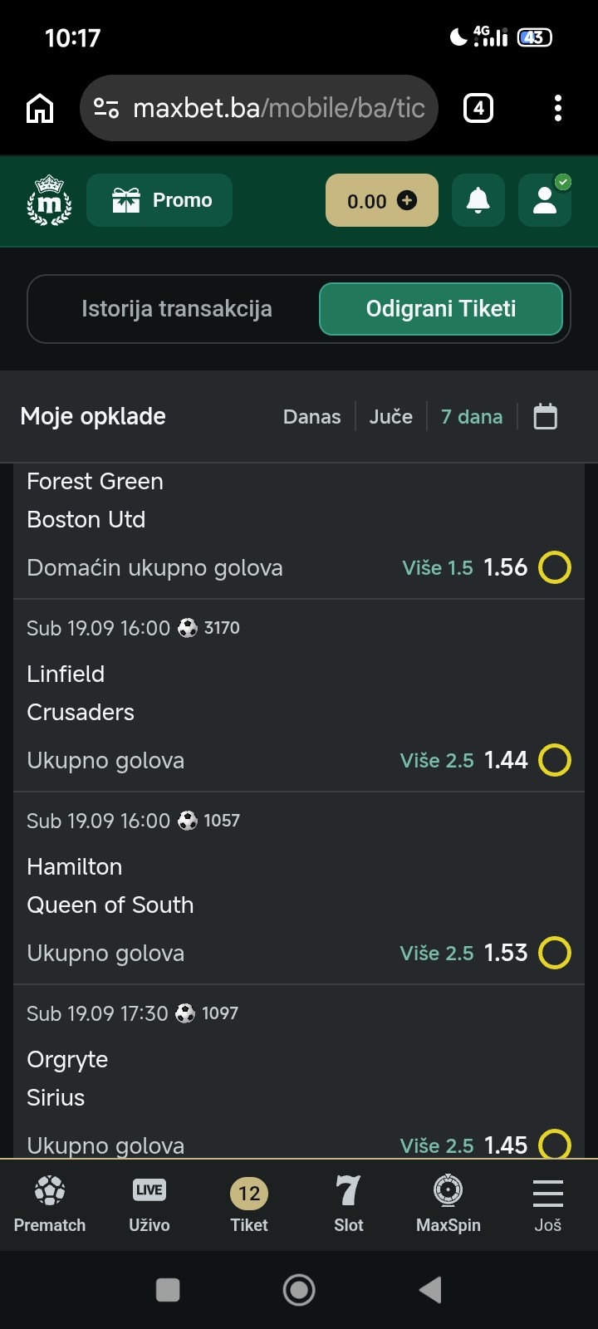Open the Tiket slip with 12 selections
598x1329 pixels.
249,1205
